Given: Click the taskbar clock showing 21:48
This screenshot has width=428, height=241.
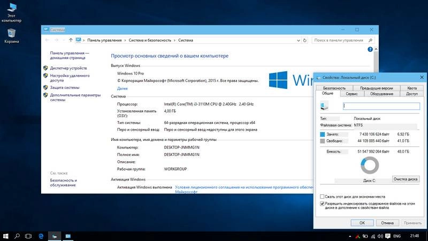Looking at the screenshot, I should pyautogui.click(x=414, y=236).
